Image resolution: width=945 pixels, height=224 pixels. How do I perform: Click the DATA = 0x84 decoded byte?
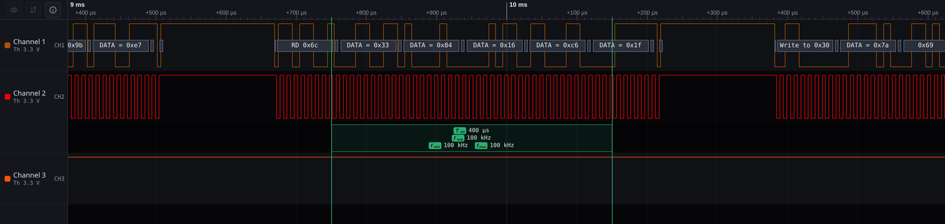431,45
